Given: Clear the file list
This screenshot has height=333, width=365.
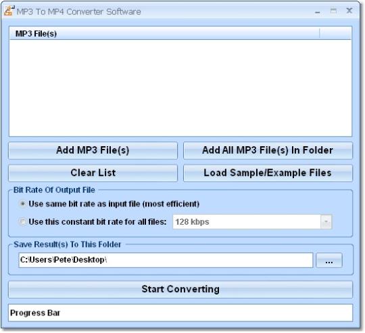Looking at the screenshot, I should [x=93, y=173].
